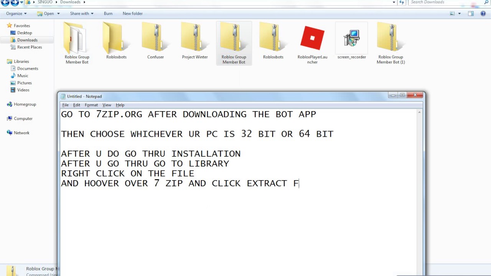
Task: Select the Robloxbots zip beside RobloxPlayerLauncher
Action: (x=273, y=41)
